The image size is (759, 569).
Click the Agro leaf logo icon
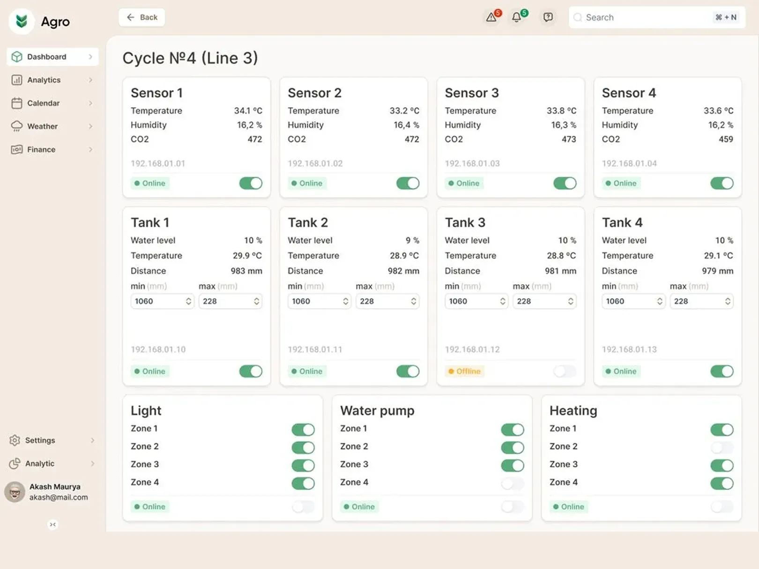point(22,21)
